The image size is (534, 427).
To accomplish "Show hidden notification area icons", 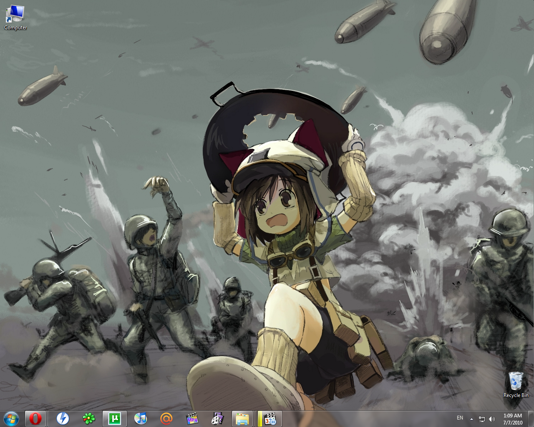I will [471, 419].
